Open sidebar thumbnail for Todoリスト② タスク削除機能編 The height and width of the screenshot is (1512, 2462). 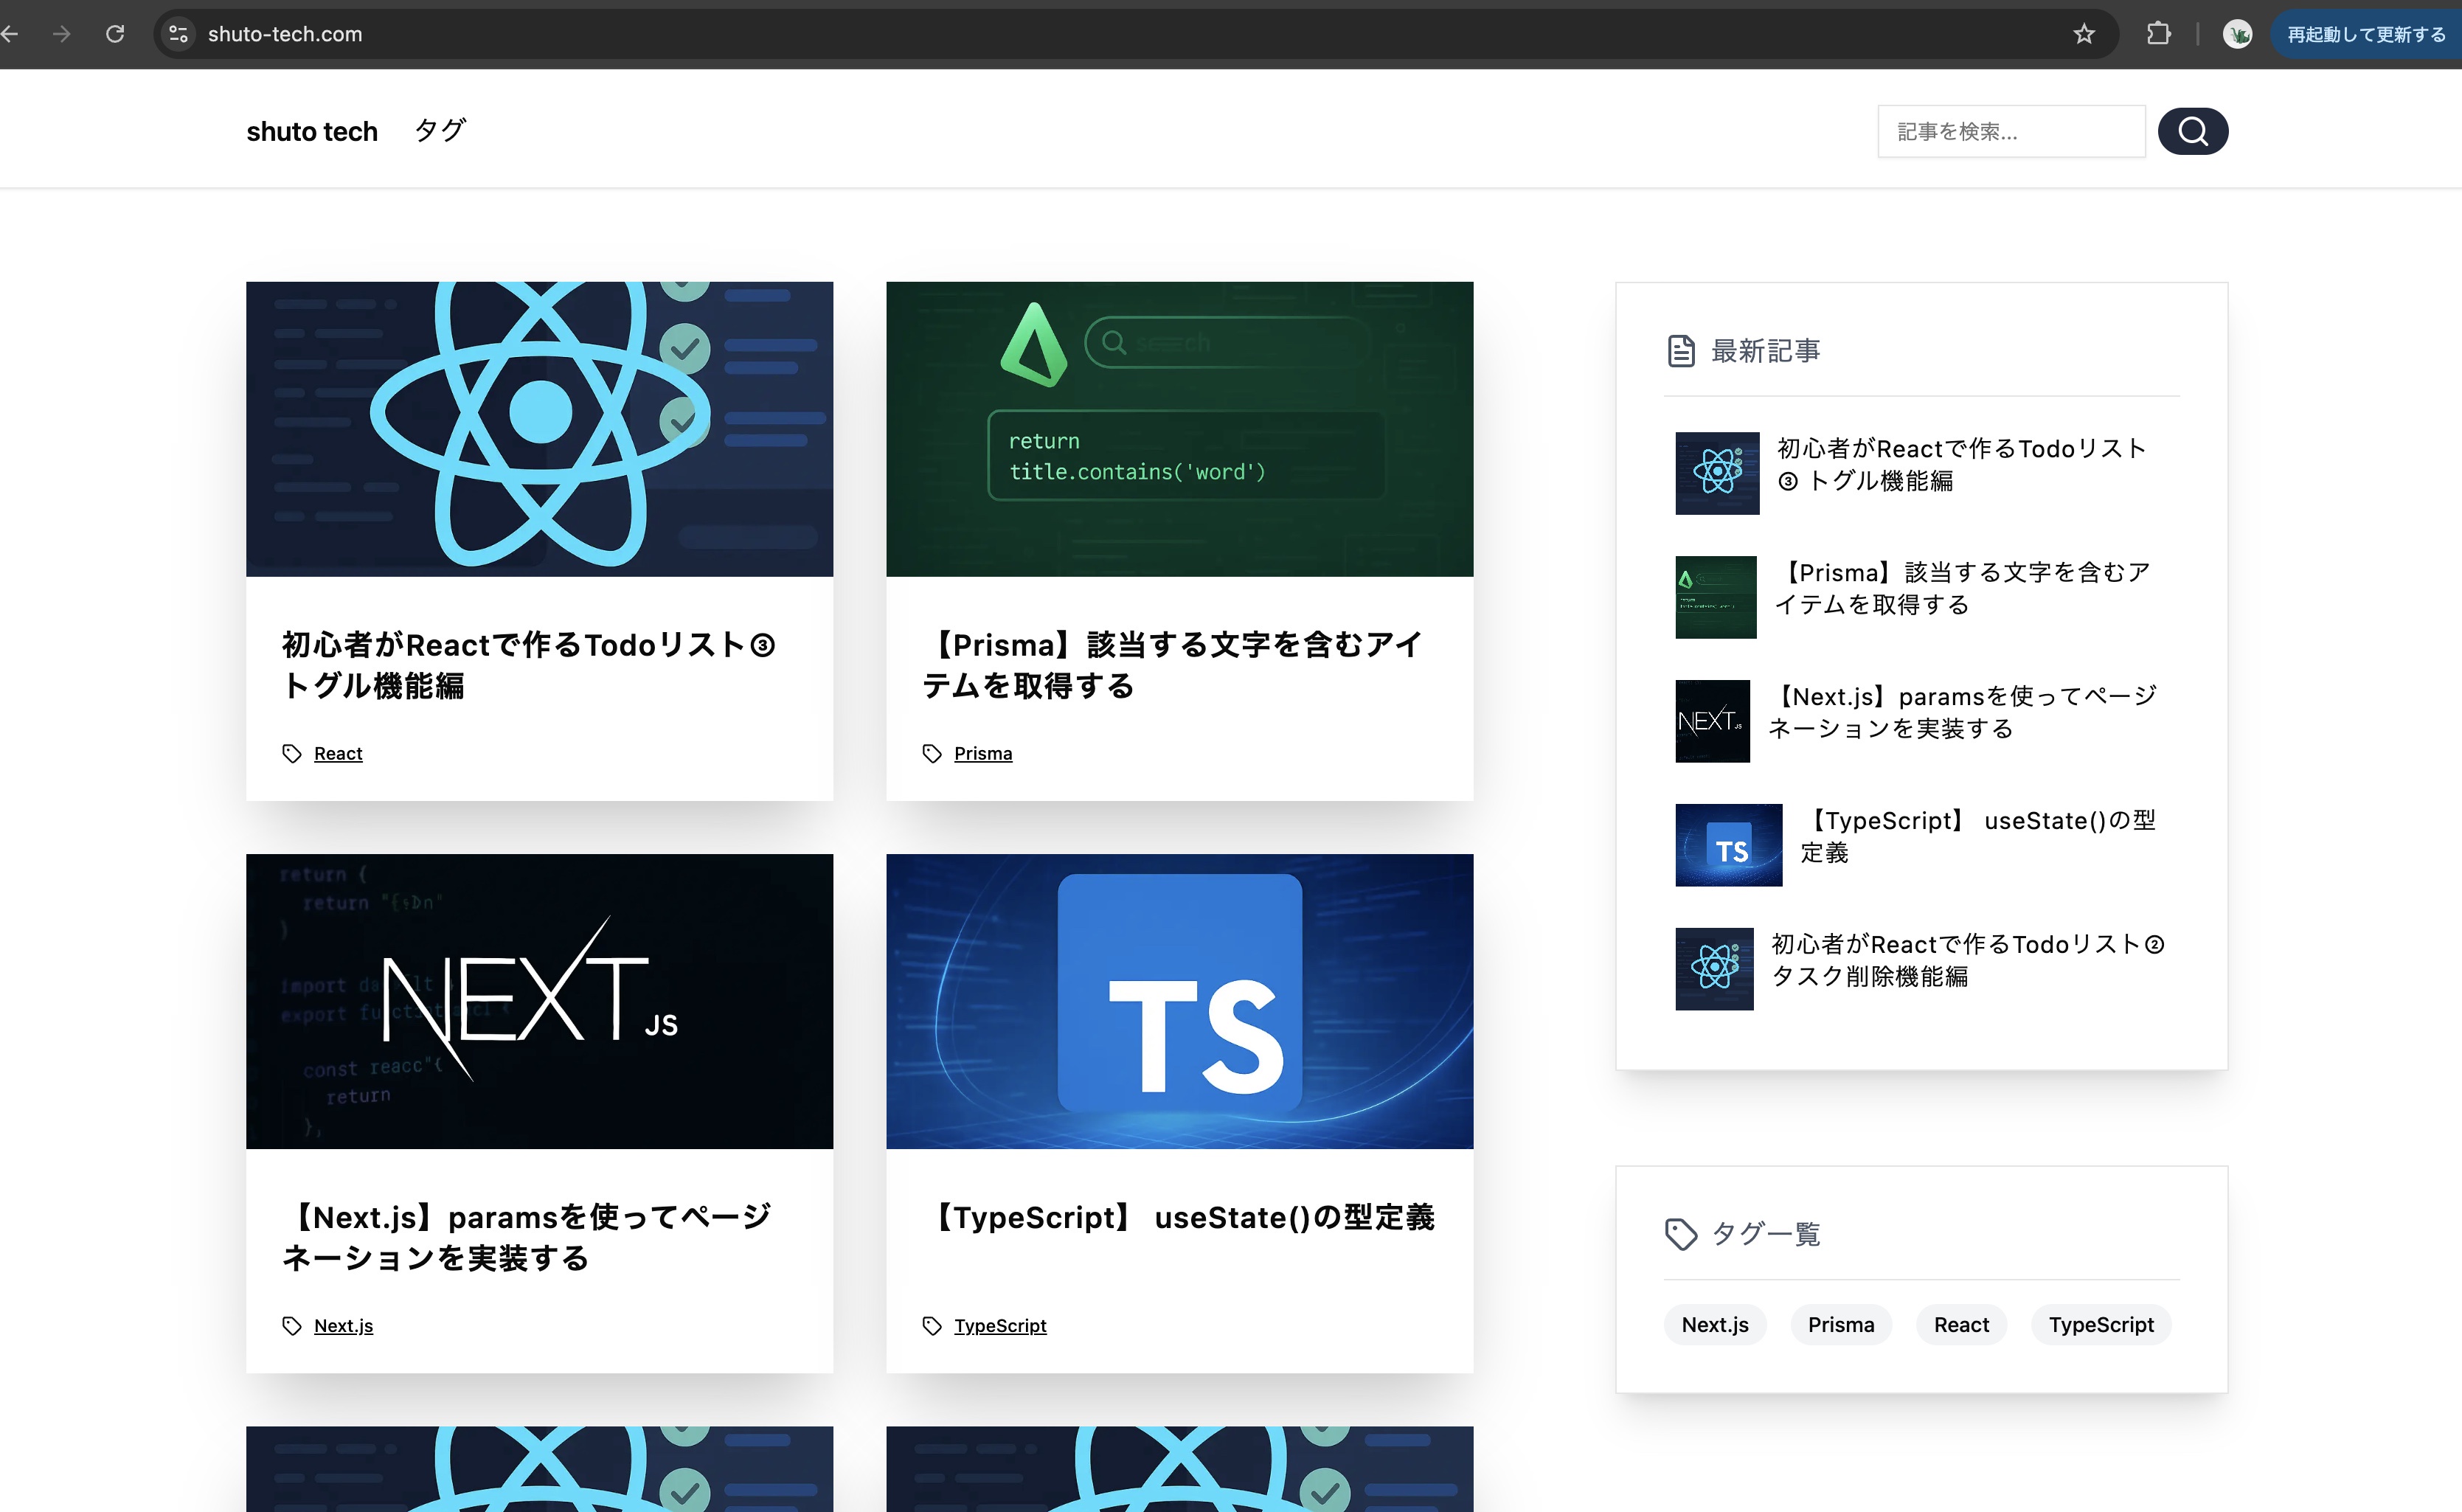click(x=1715, y=969)
